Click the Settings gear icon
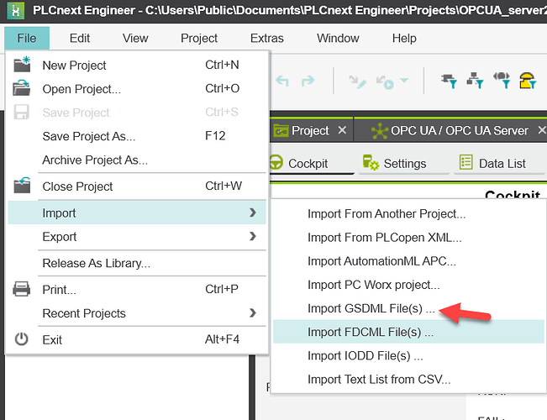 [x=371, y=163]
